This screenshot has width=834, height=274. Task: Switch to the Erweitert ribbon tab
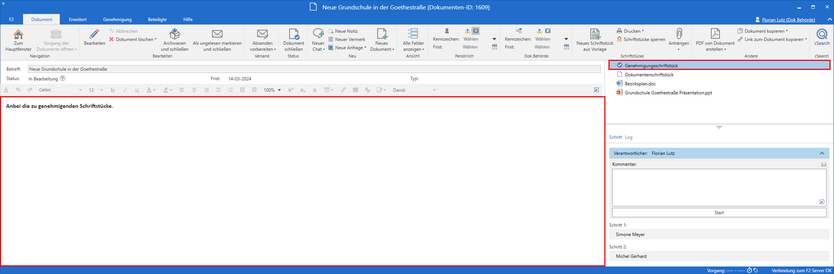78,20
